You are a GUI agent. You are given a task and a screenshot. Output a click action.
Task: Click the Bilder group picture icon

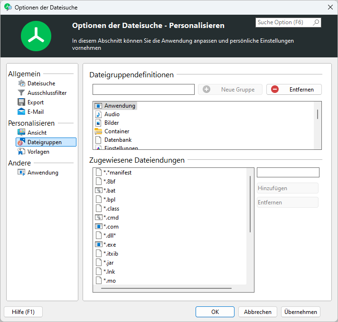(98, 123)
